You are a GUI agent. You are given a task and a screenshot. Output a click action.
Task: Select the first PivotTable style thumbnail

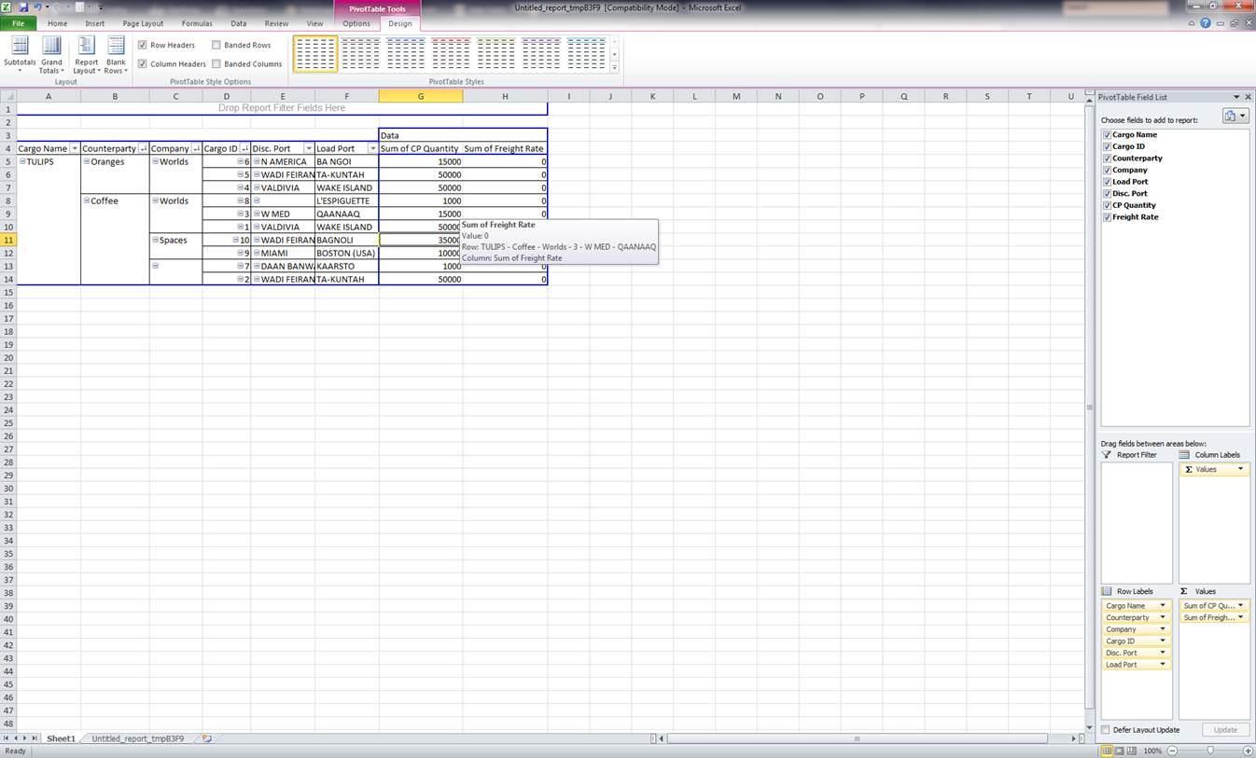(315, 54)
